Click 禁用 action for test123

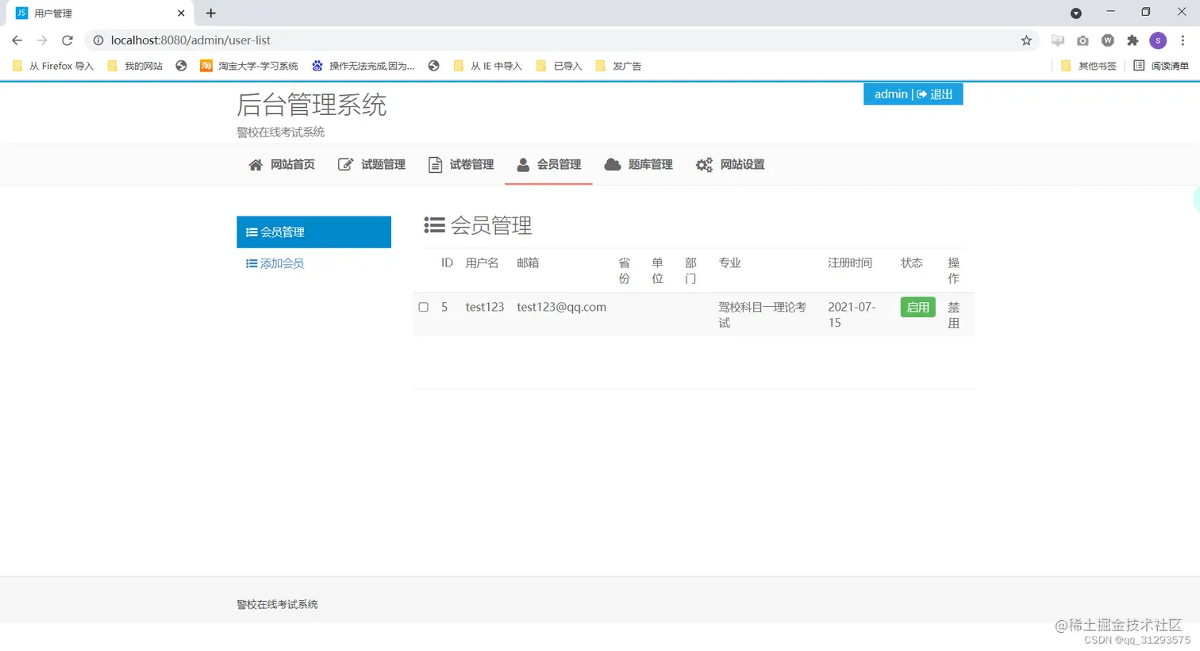(x=953, y=315)
